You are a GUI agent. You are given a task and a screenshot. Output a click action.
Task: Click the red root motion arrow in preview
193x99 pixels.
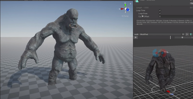coord(168,91)
